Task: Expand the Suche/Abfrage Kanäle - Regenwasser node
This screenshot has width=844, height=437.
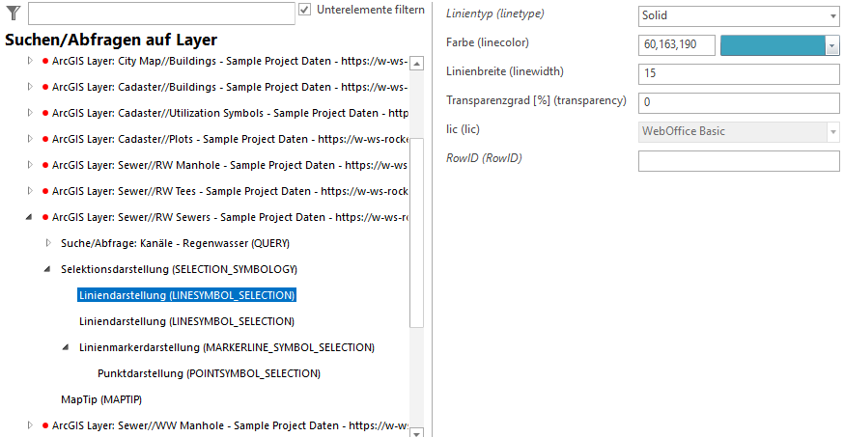Action: pyautogui.click(x=48, y=243)
